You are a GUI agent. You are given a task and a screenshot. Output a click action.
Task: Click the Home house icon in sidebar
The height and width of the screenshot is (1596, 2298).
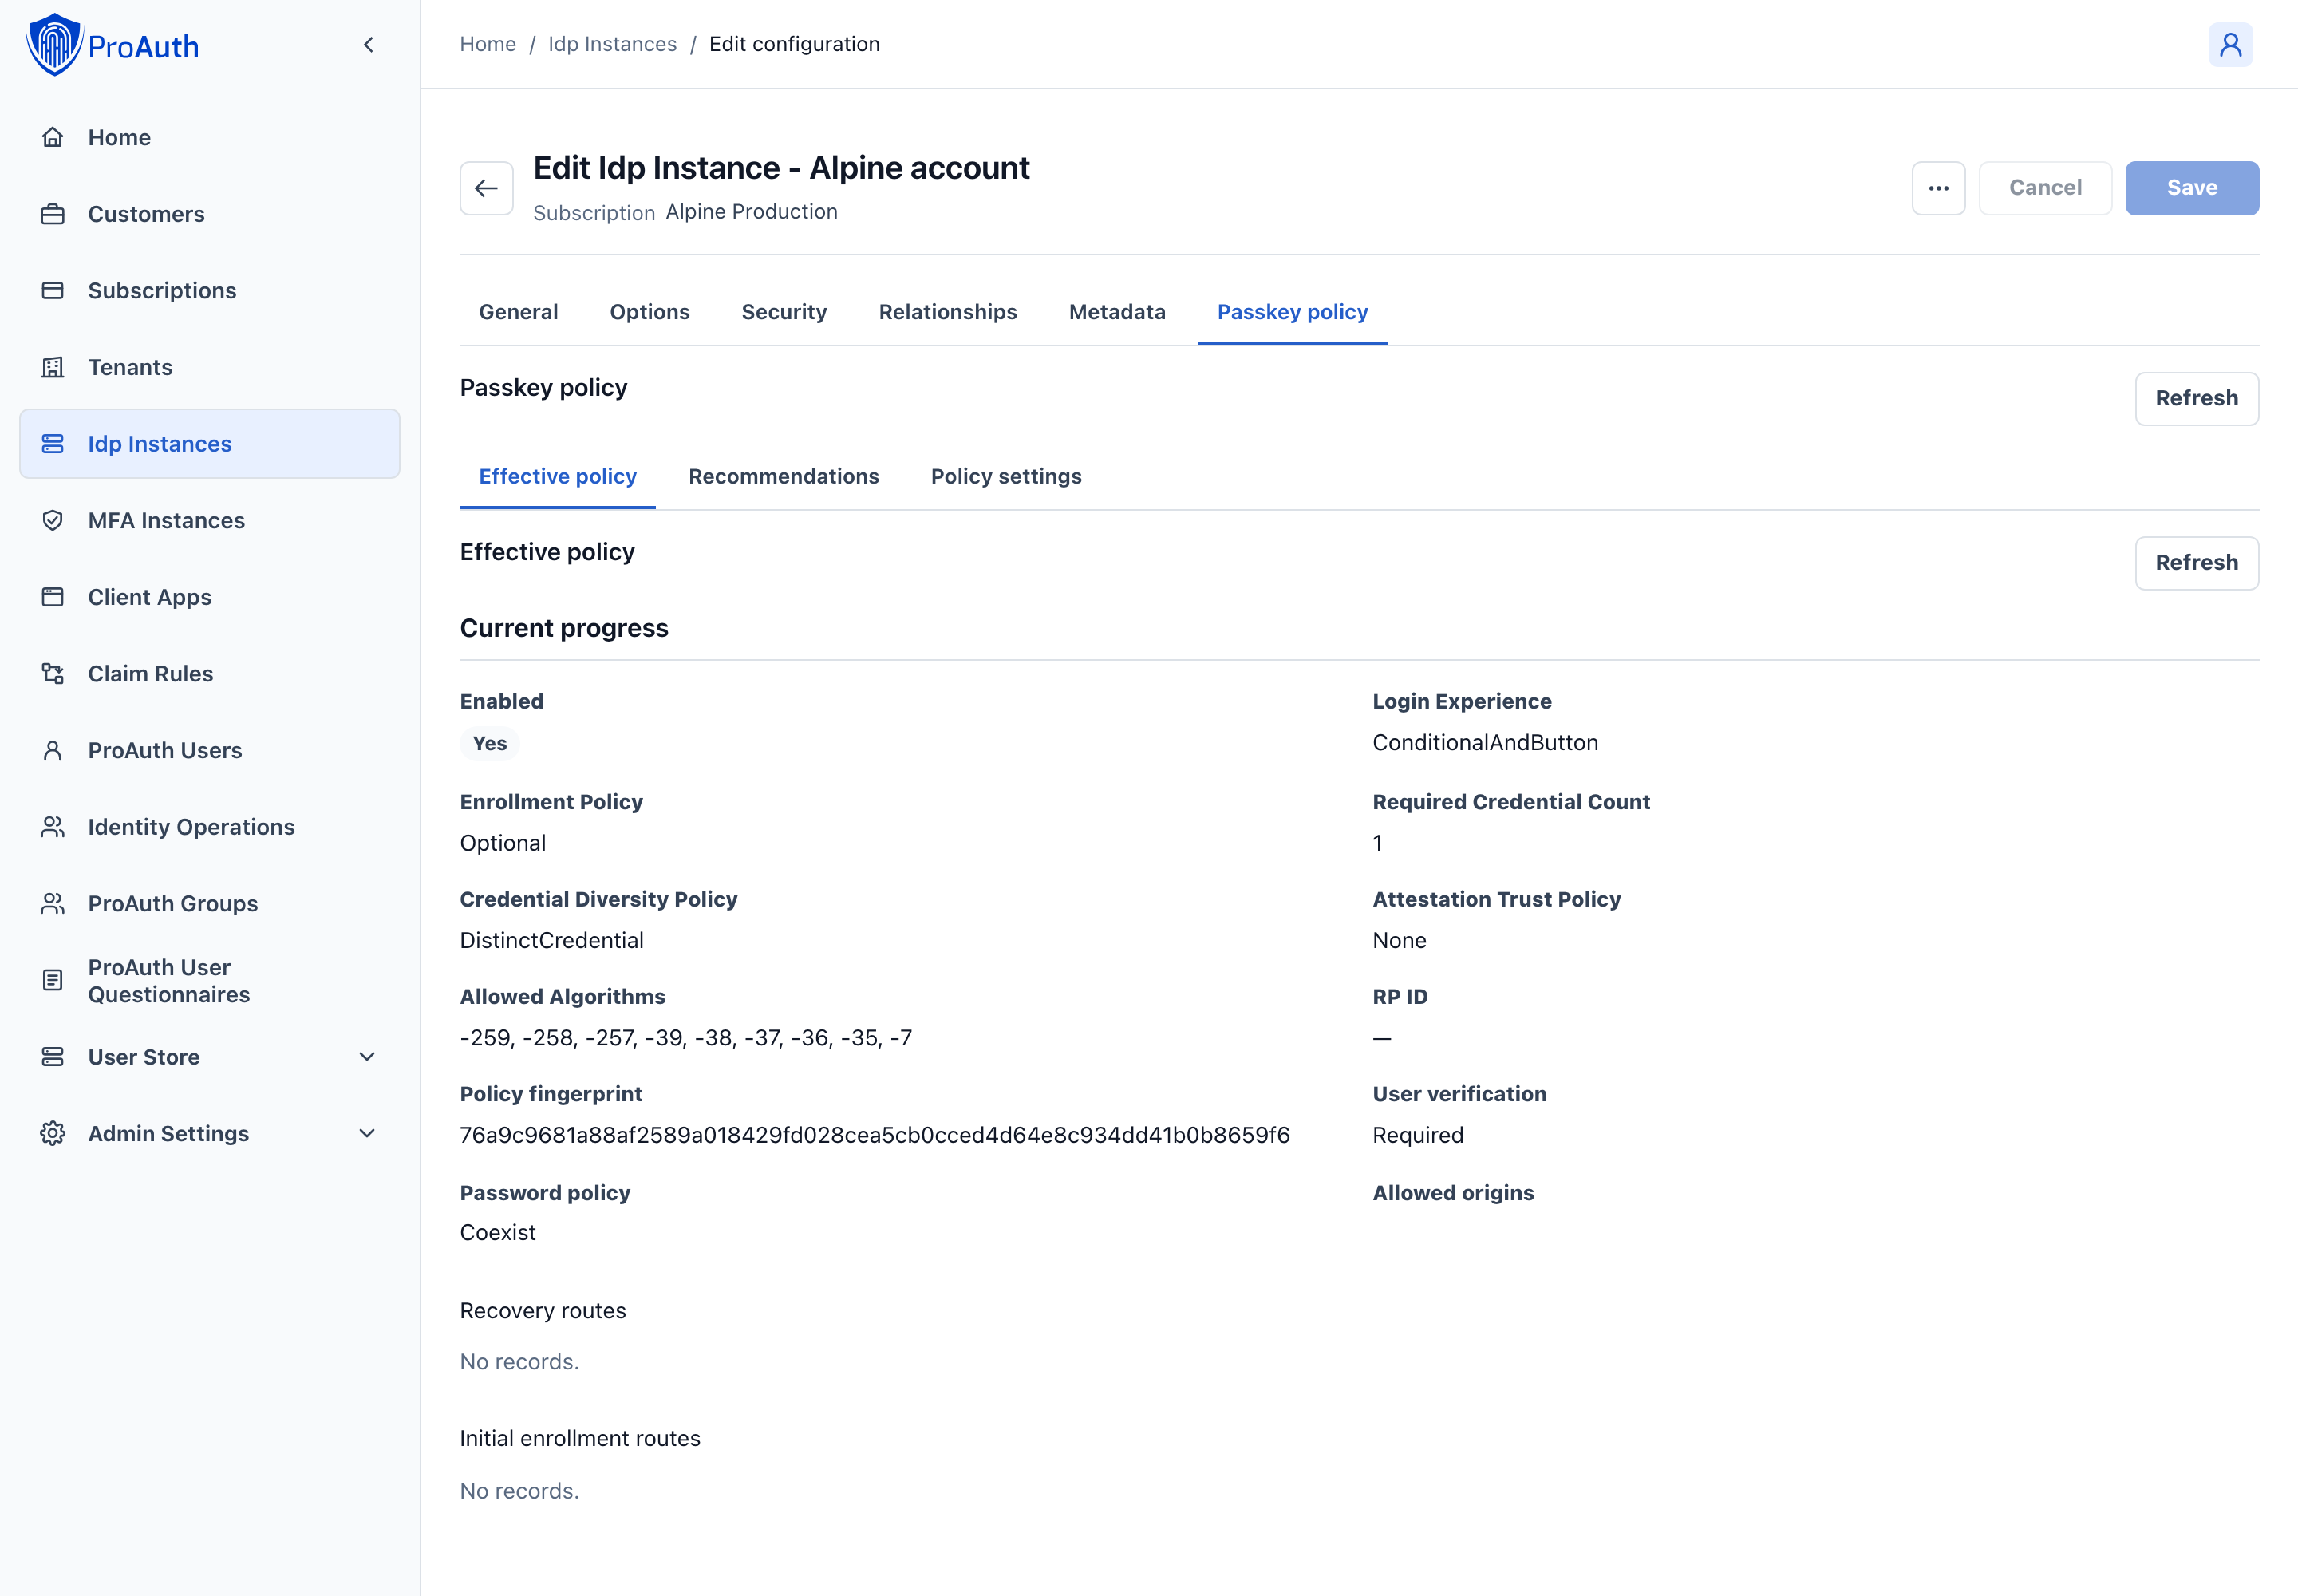(x=53, y=137)
